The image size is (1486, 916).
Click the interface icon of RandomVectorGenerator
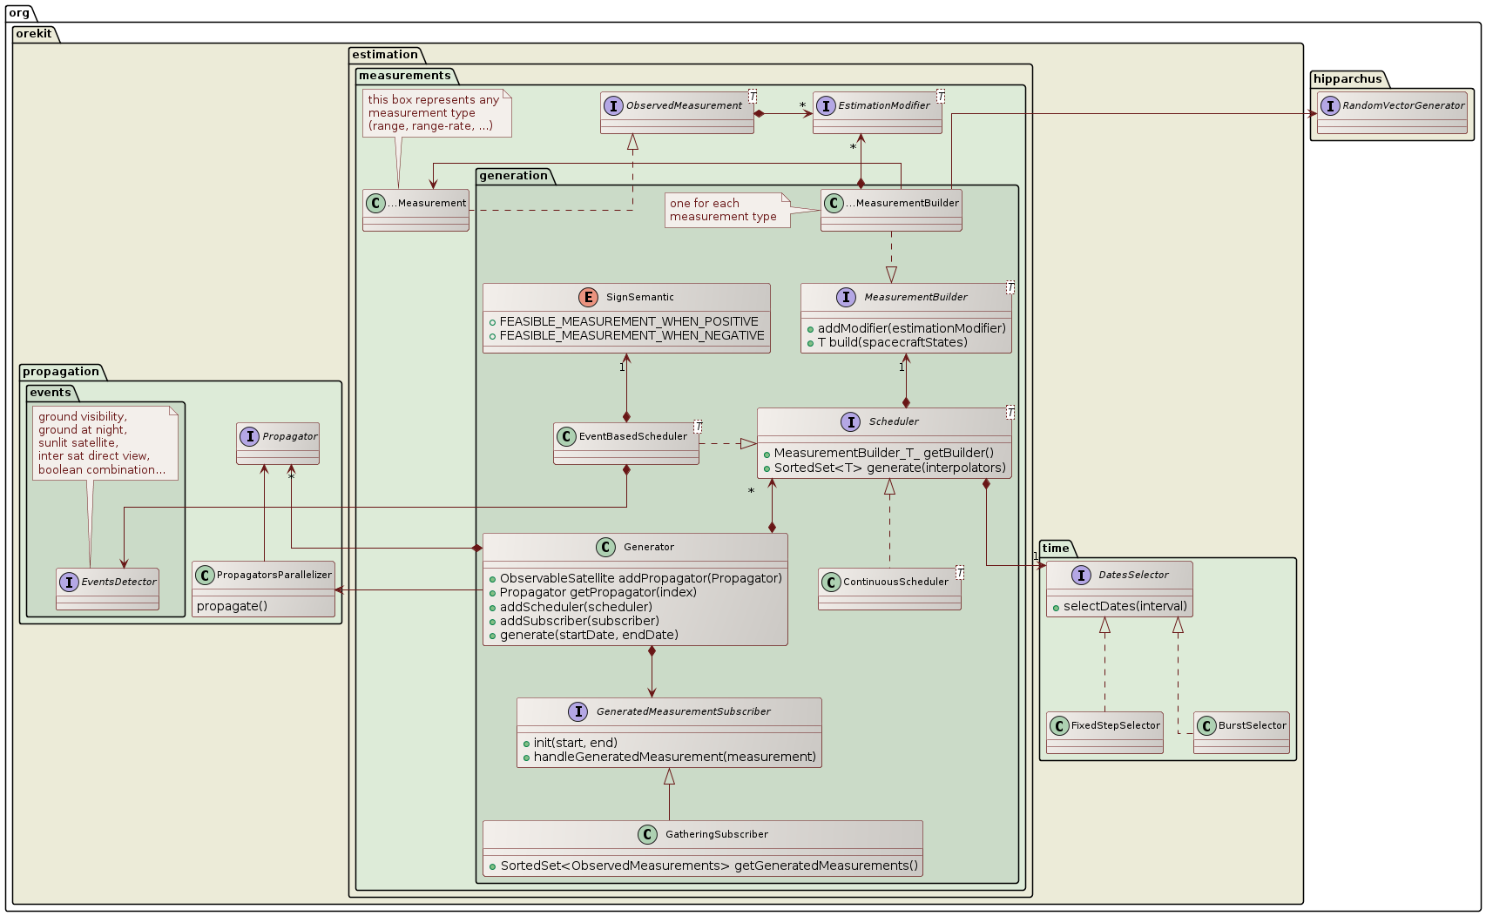(1330, 106)
